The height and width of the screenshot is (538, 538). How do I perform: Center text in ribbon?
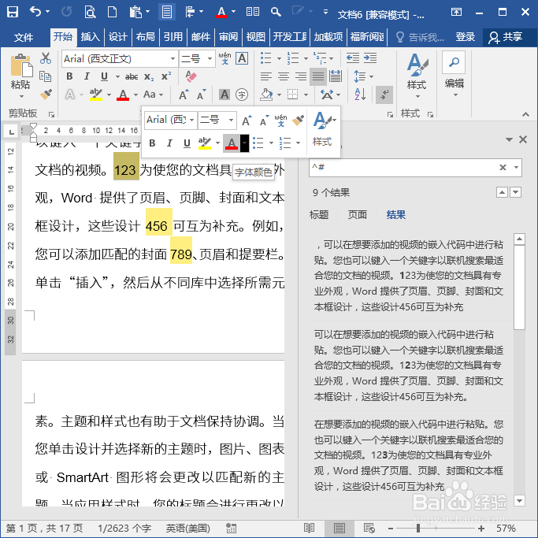[x=284, y=76]
